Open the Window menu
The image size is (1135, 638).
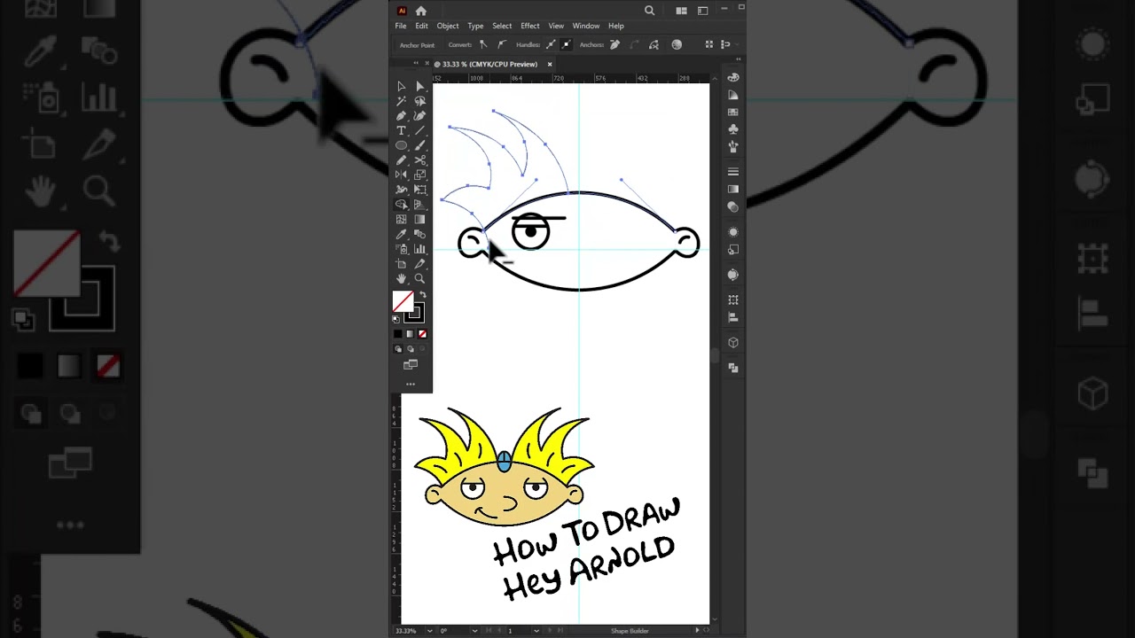(586, 26)
